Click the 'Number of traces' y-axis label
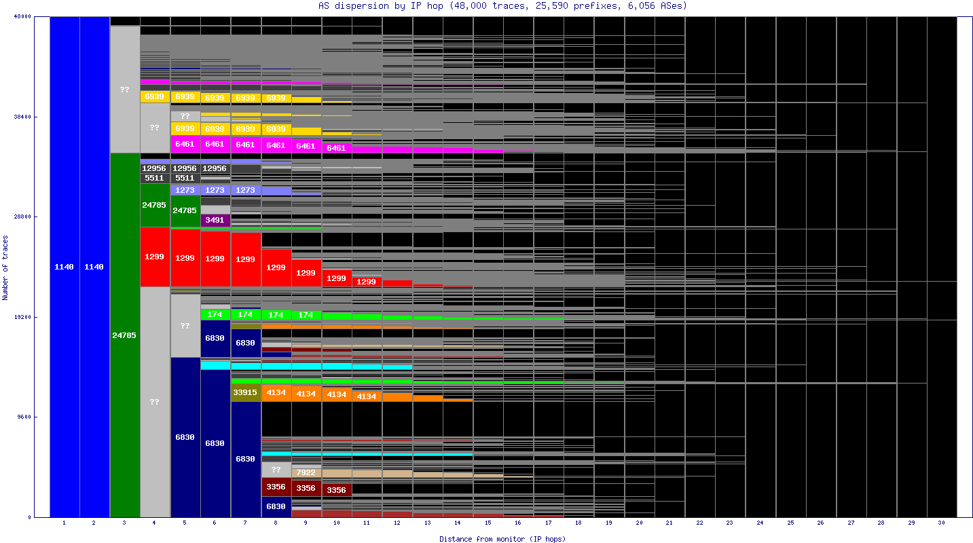Screen dimensions: 973x543 [5, 267]
